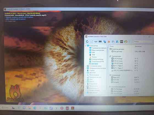Screen dimensions: 154x115
Task: Click the dark 64 square toolbar icon
Action: click(x=122, y=42)
